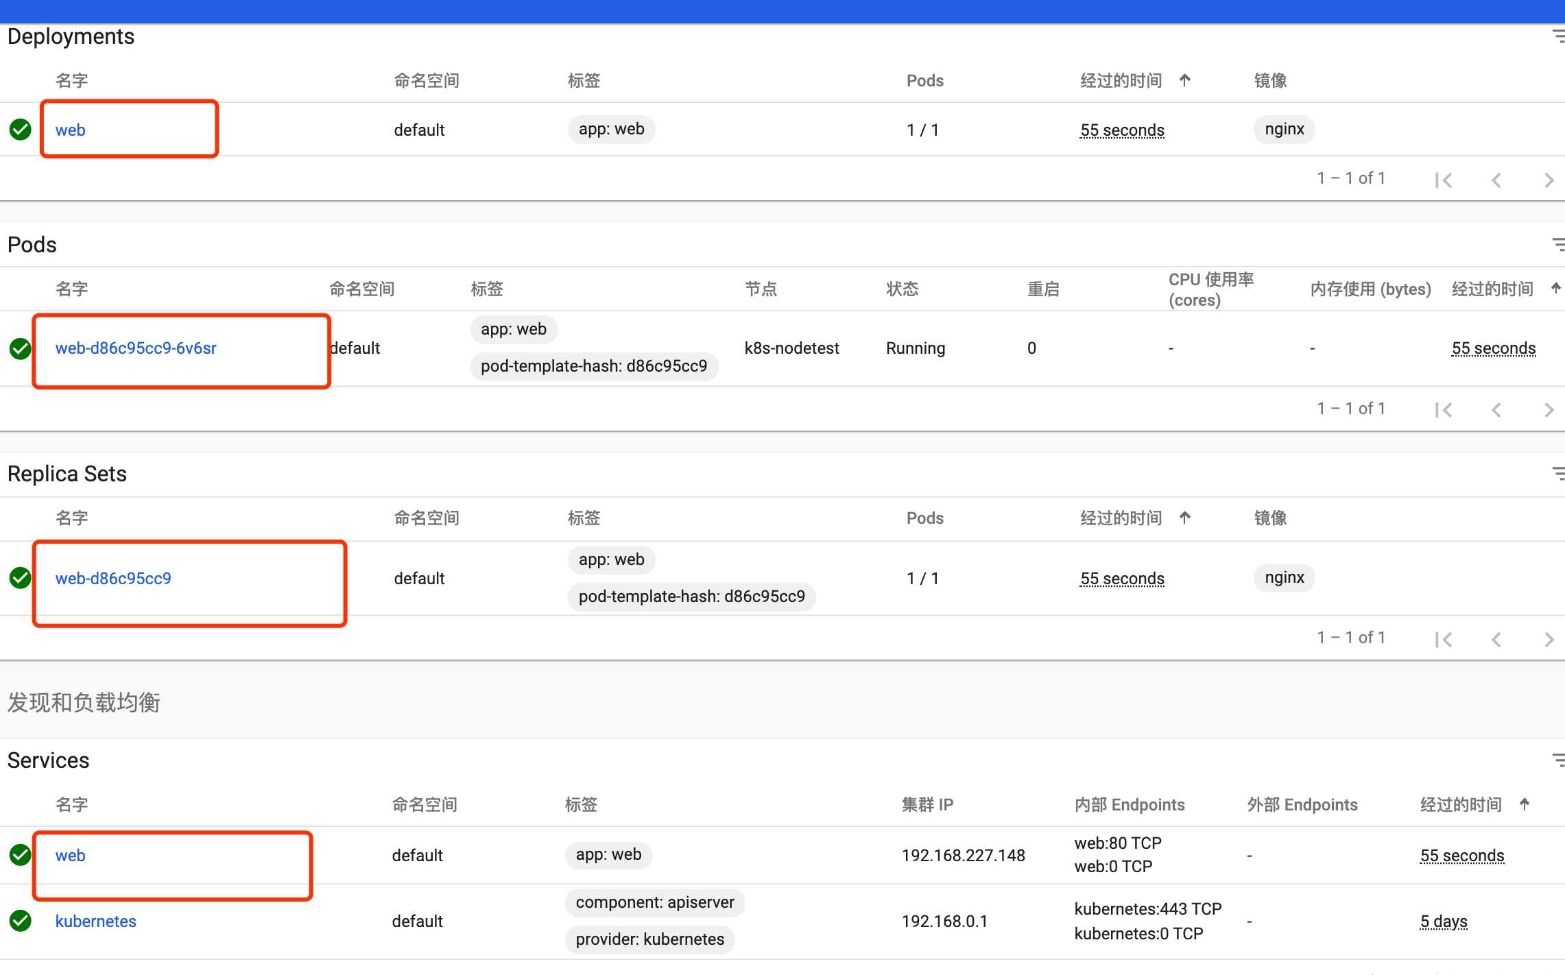
Task: Click the filter icon in Services header
Action: pos(1557,760)
